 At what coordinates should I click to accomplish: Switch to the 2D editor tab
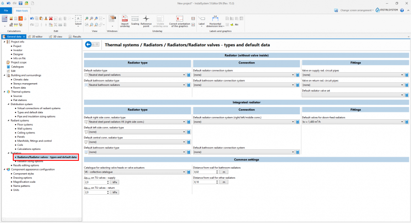pos(36,37)
